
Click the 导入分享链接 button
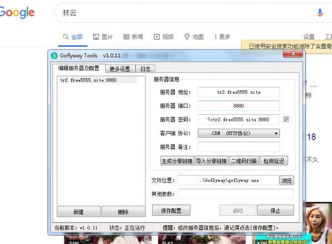[211, 161]
